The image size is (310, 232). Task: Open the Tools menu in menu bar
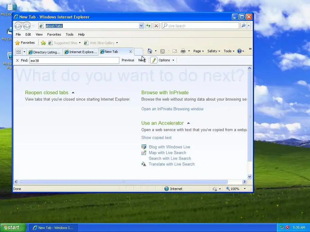pos(70,34)
